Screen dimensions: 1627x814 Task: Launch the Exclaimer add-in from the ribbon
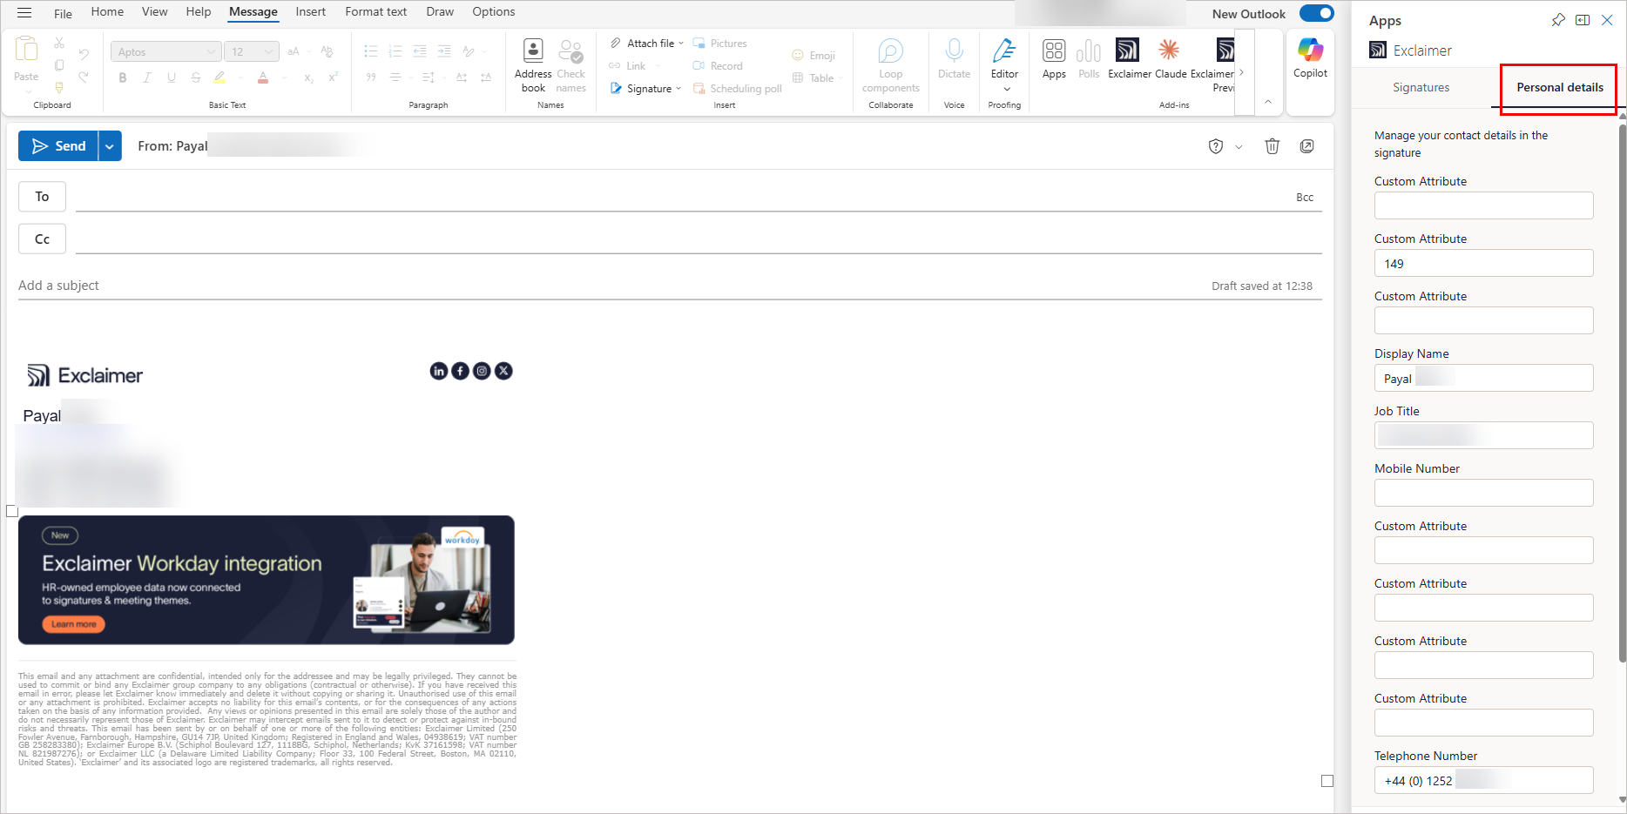(x=1129, y=59)
